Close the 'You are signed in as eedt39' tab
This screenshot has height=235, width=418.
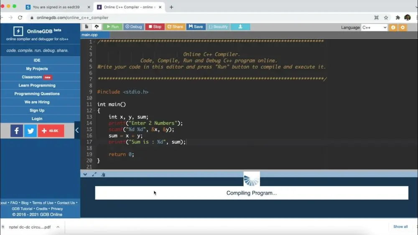point(89,7)
